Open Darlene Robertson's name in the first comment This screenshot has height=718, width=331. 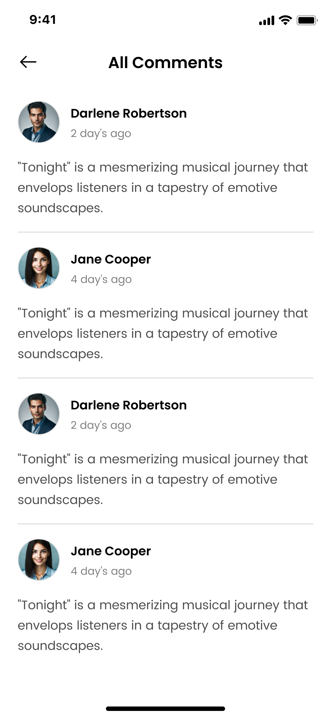[x=129, y=113]
